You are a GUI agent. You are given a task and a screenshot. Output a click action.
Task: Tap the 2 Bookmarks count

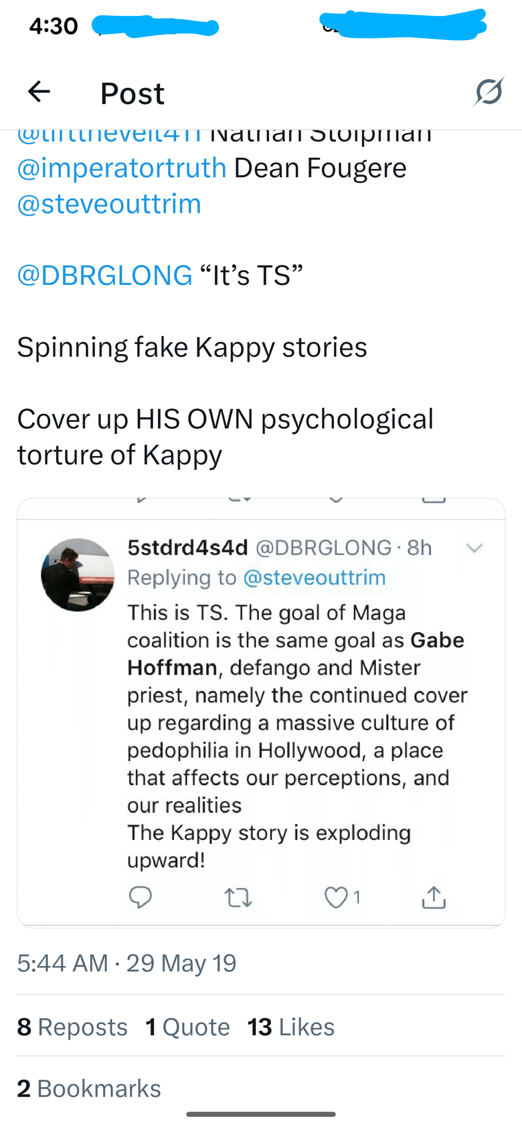click(x=89, y=1088)
